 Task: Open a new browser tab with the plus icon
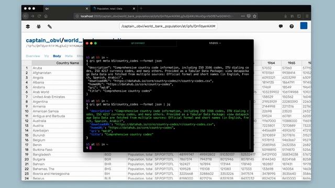[141, 8]
